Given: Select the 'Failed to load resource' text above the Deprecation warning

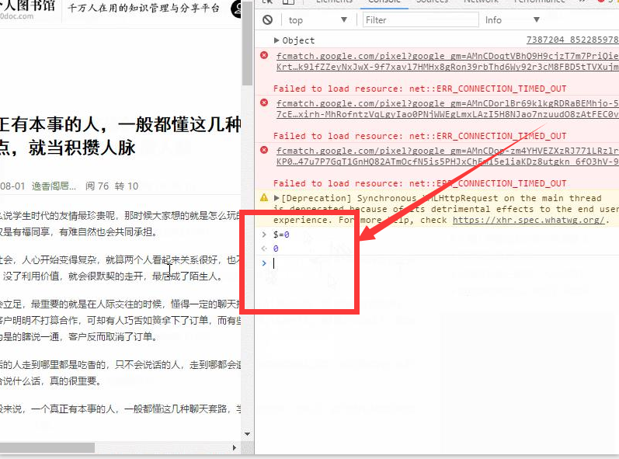Looking at the screenshot, I should (419, 183).
